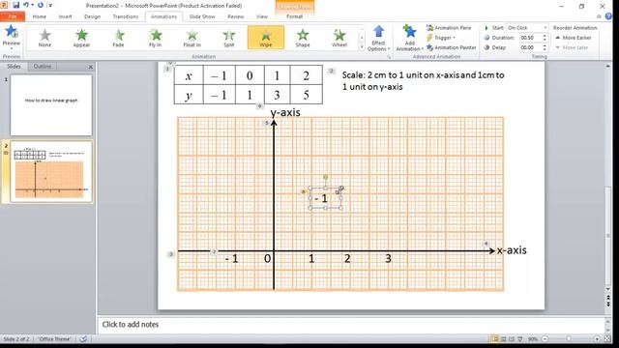
Task: Switch to the Transitions ribbon tab
Action: [126, 16]
